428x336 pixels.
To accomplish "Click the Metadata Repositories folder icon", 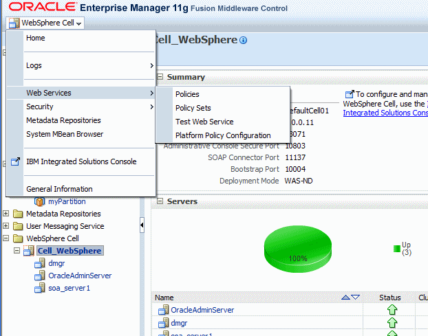I will pyautogui.click(x=18, y=214).
